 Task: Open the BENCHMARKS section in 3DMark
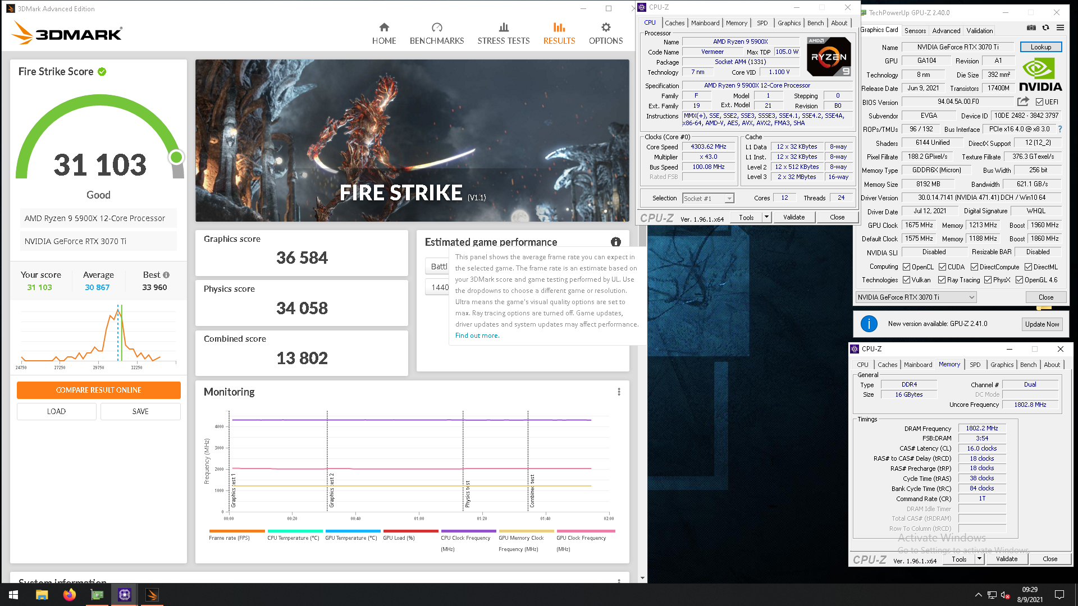[437, 34]
